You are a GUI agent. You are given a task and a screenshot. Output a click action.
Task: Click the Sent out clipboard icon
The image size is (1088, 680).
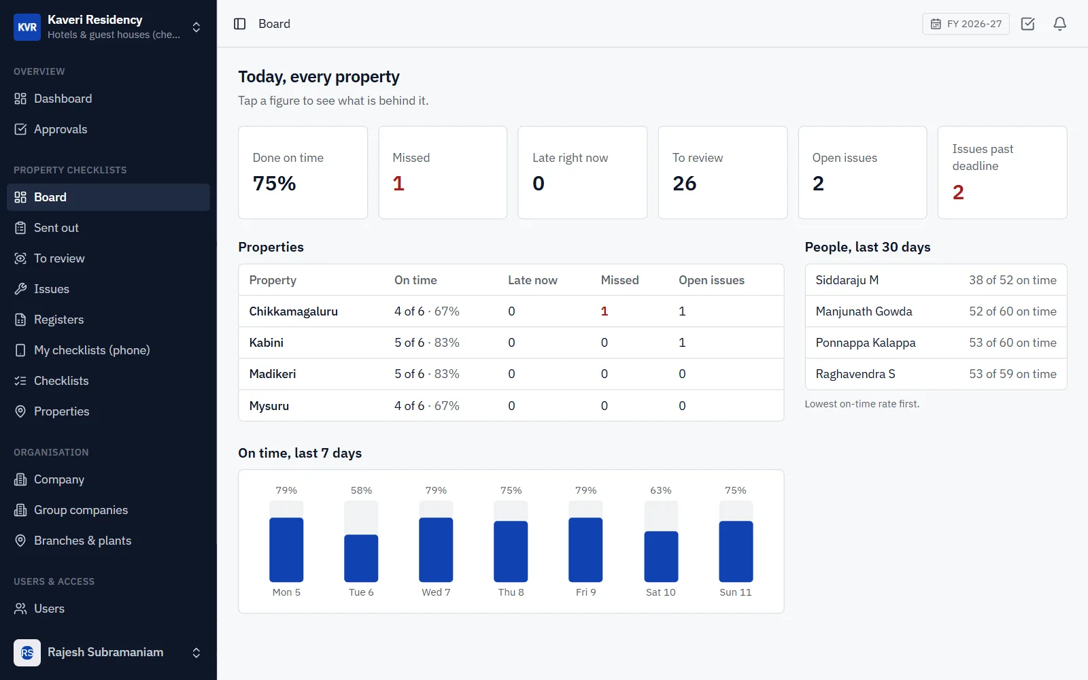pyautogui.click(x=20, y=228)
